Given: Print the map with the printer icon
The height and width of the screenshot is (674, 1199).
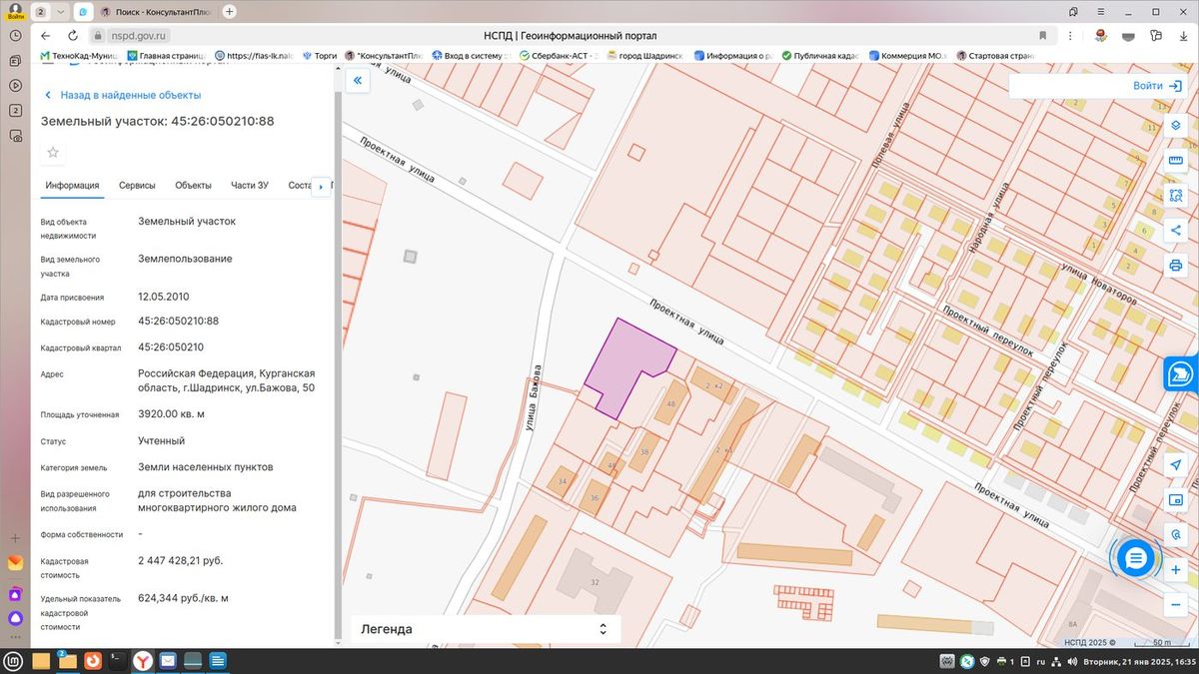Looking at the screenshot, I should (x=1176, y=266).
